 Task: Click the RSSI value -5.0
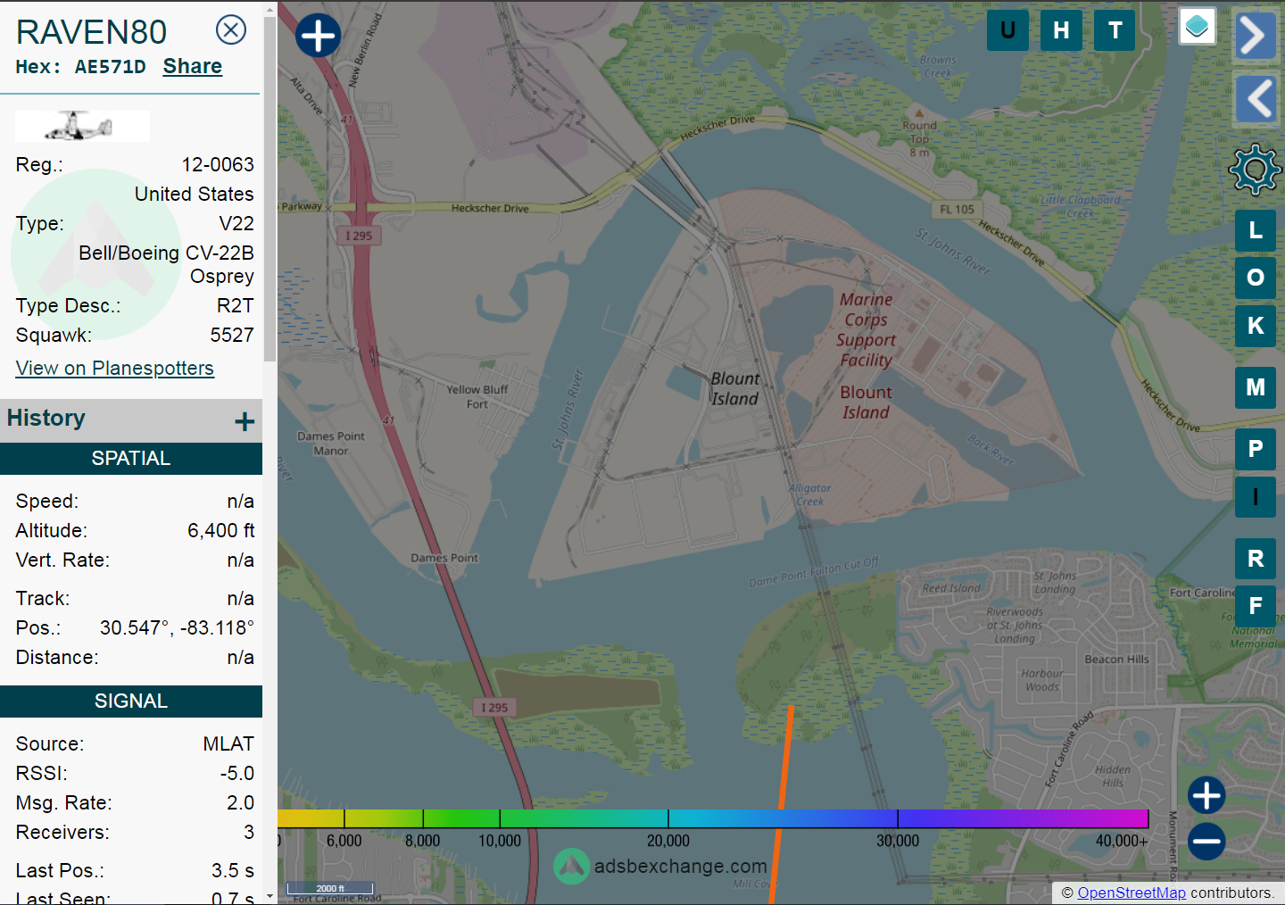(237, 773)
